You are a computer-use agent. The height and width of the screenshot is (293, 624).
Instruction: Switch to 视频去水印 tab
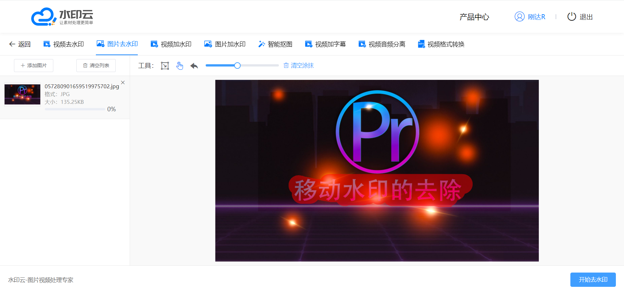[64, 44]
